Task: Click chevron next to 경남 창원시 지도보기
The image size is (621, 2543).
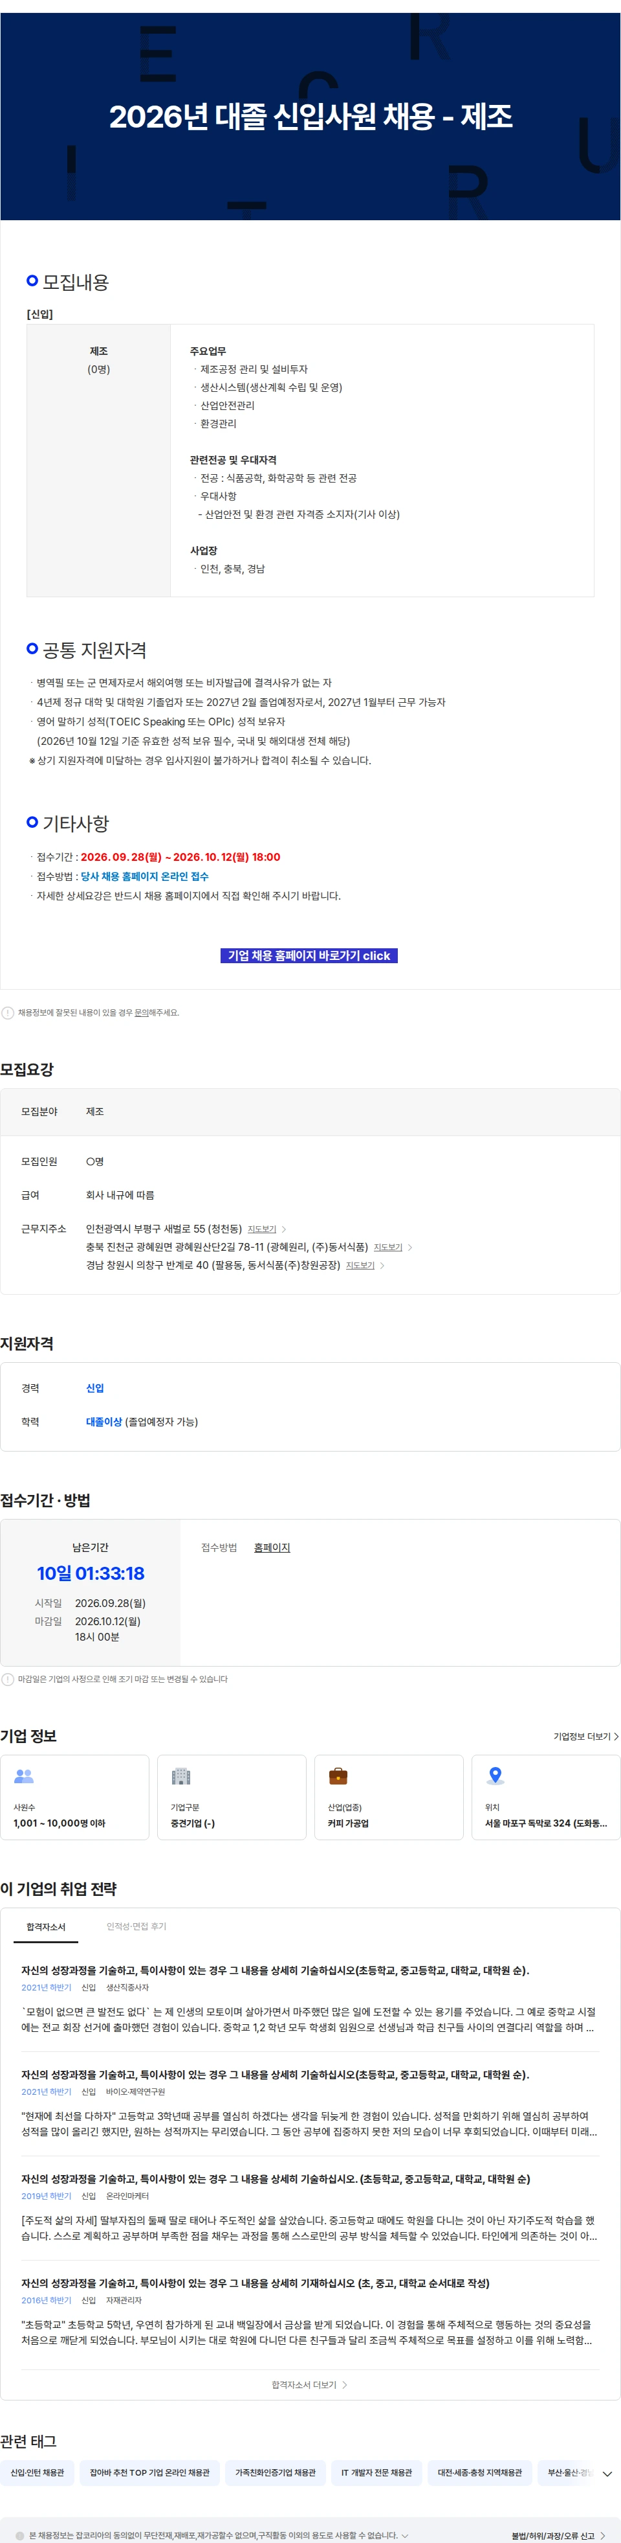Action: click(382, 1266)
